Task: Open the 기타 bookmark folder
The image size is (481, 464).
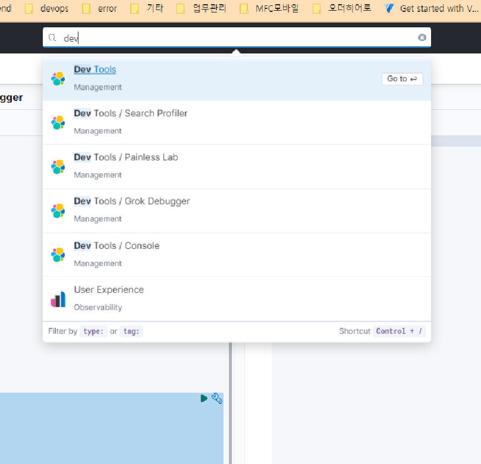Action: [x=147, y=8]
